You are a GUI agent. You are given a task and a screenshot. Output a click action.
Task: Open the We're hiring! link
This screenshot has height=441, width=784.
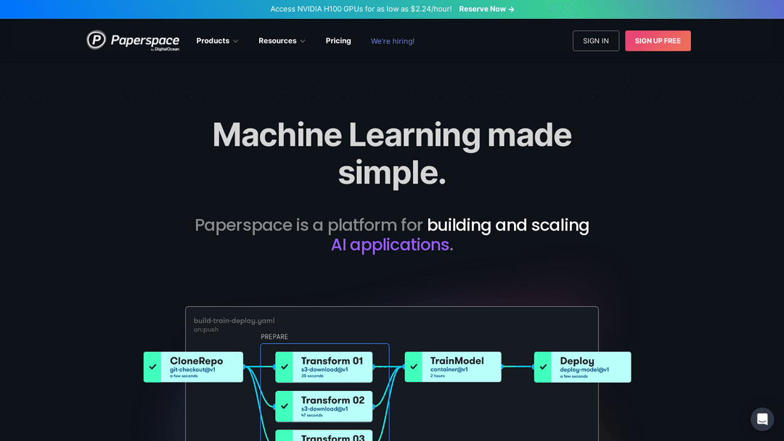click(393, 41)
